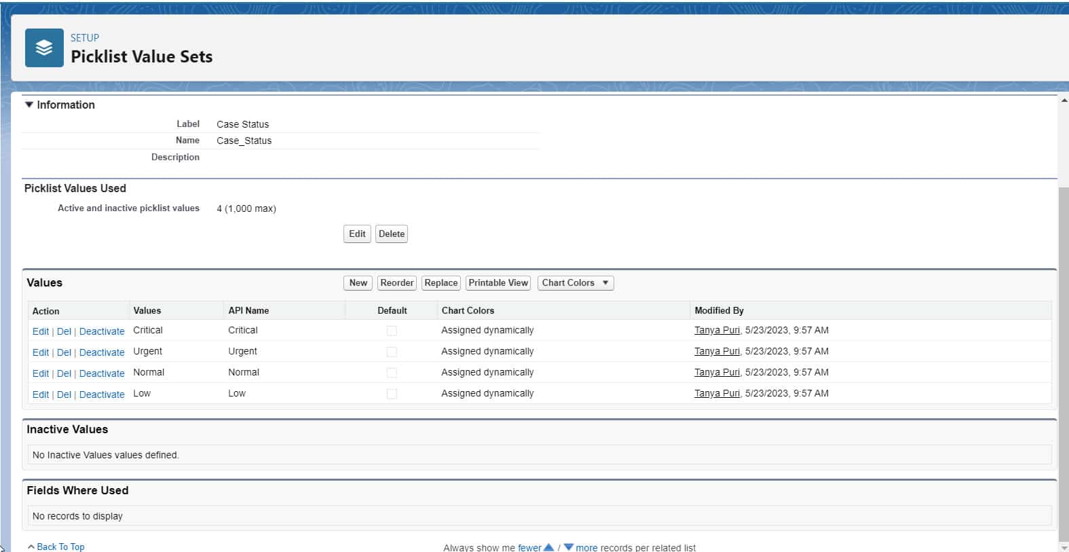Click the fewer records link

[529, 547]
